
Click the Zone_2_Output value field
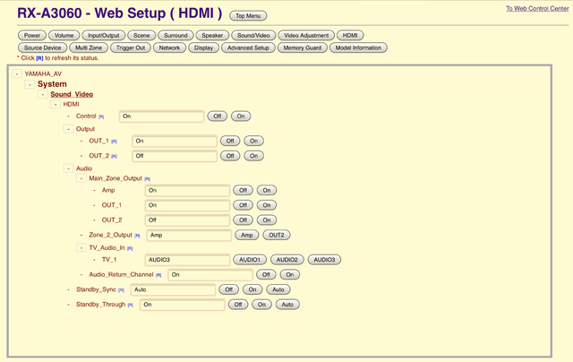point(189,235)
